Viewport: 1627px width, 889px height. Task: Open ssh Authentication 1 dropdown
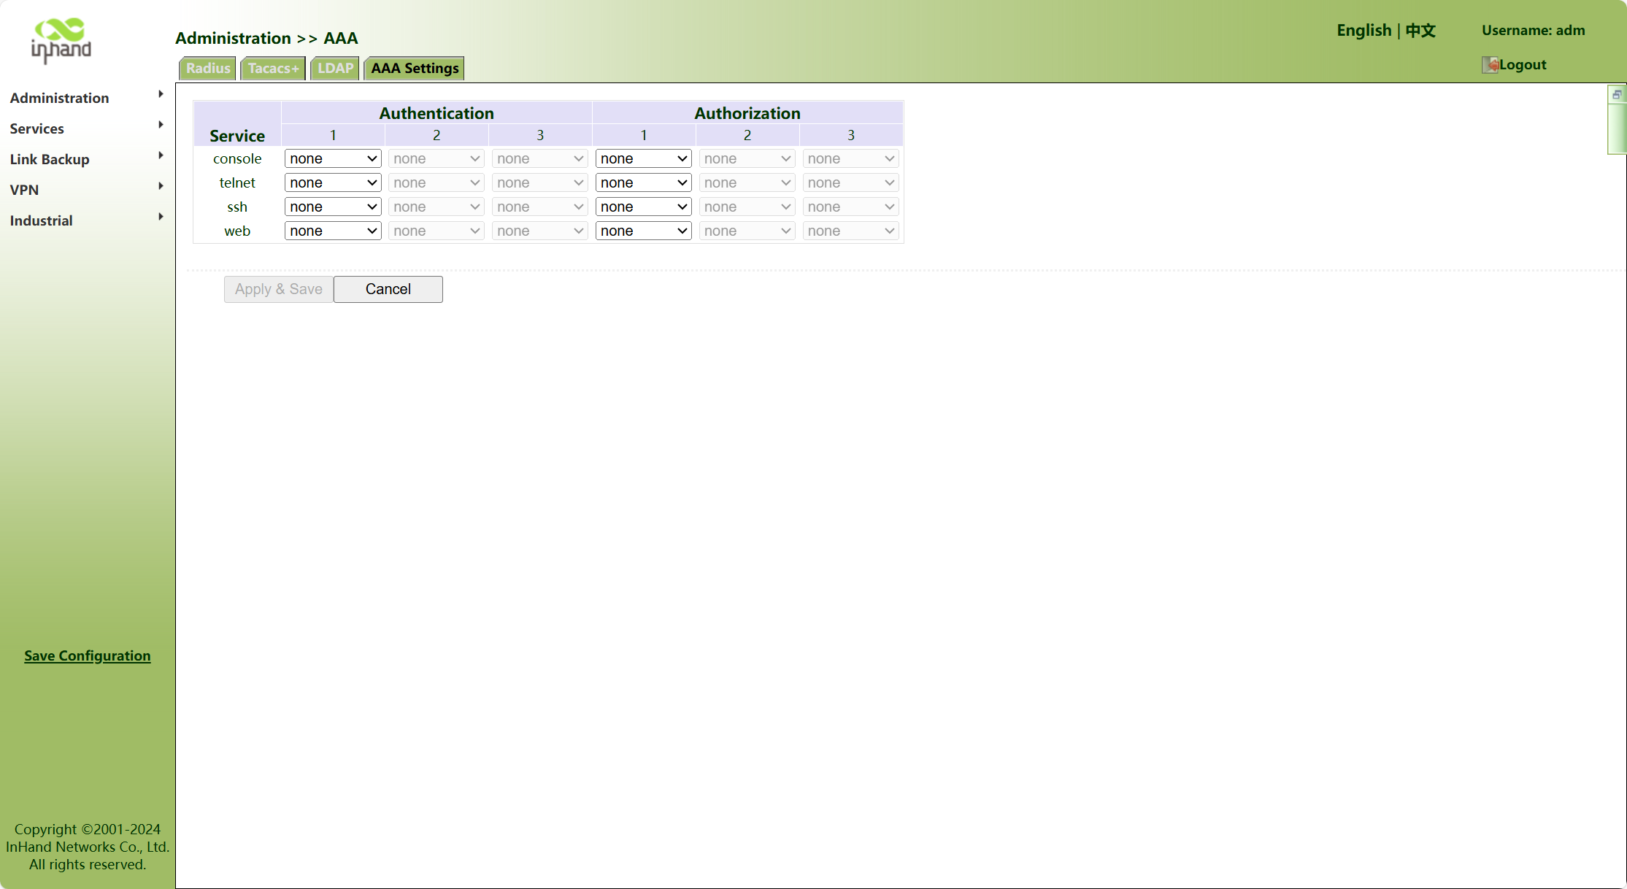click(x=333, y=207)
